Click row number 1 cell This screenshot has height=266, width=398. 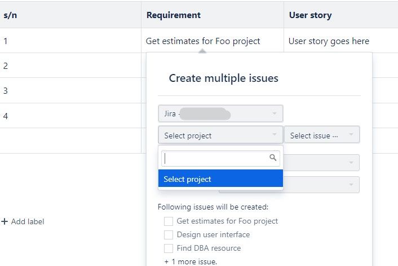click(x=70, y=41)
